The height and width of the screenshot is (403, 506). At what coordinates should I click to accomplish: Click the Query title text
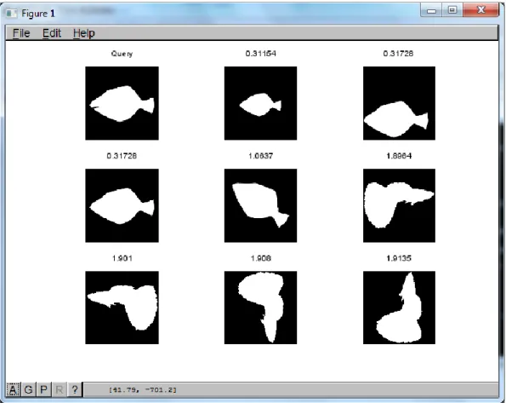(122, 54)
